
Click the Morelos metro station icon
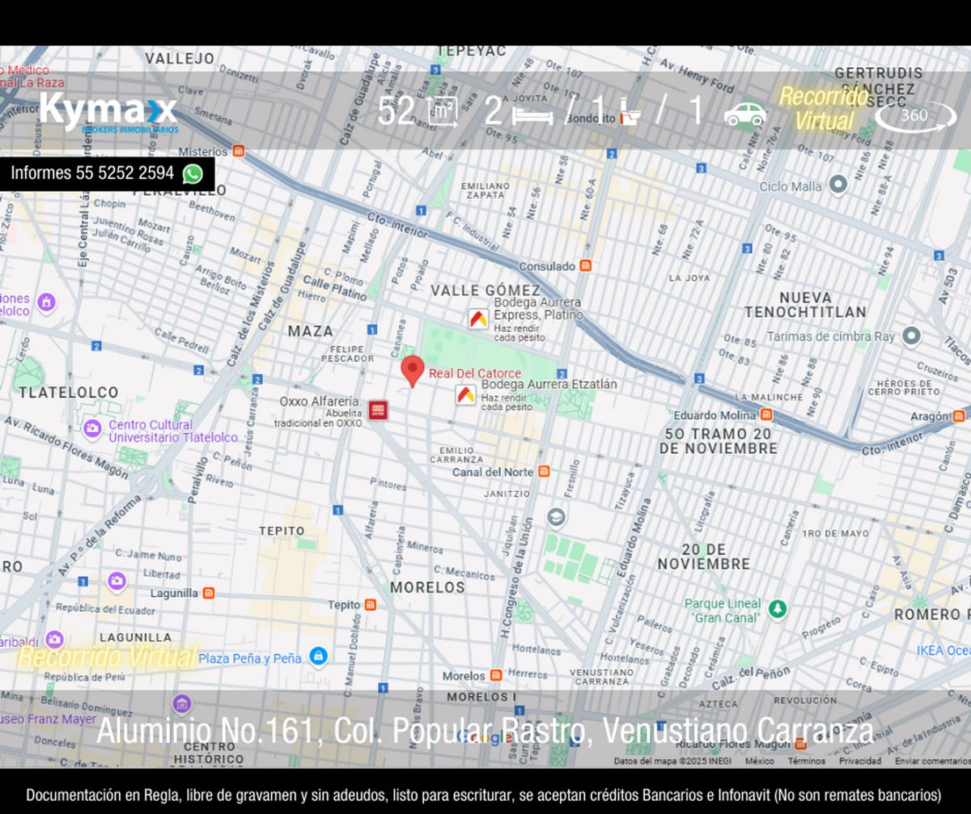496,676
